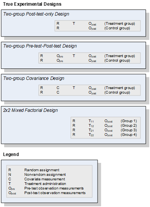
Task: Select the (Group 3) label
Action: coord(129,130)
